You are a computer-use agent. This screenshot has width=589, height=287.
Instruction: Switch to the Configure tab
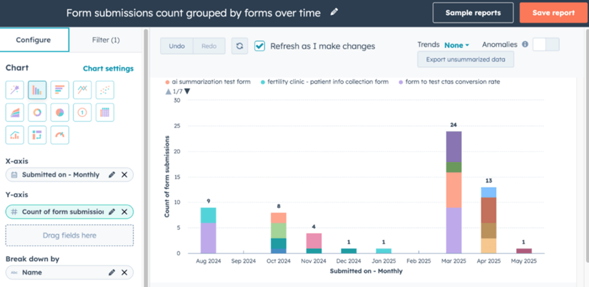click(34, 40)
